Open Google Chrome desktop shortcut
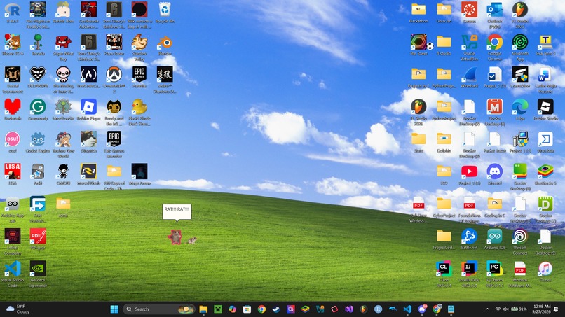This screenshot has height=317, width=565. pyautogui.click(x=495, y=43)
